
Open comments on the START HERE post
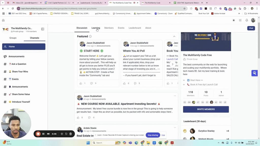[x=91, y=83]
